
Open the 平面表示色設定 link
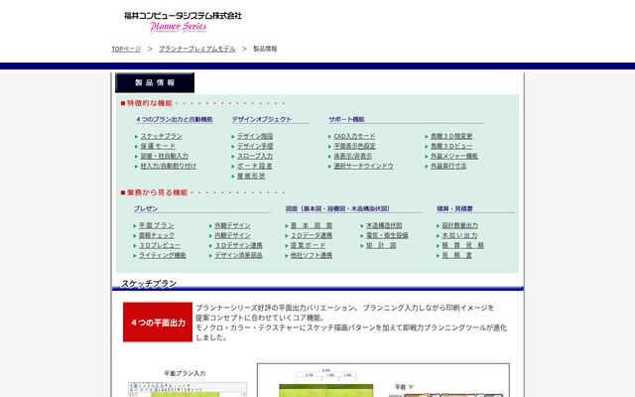(x=354, y=146)
